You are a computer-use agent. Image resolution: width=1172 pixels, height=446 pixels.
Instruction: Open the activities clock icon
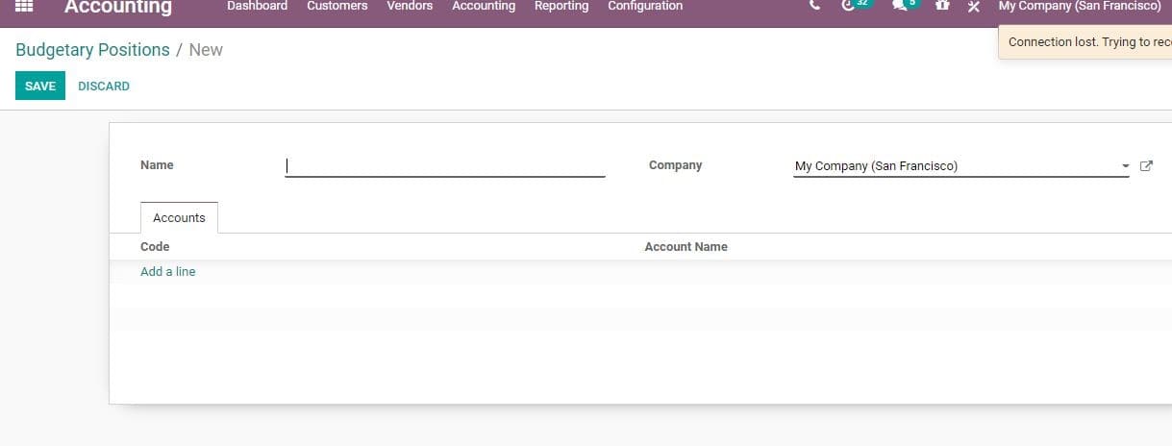click(x=849, y=6)
